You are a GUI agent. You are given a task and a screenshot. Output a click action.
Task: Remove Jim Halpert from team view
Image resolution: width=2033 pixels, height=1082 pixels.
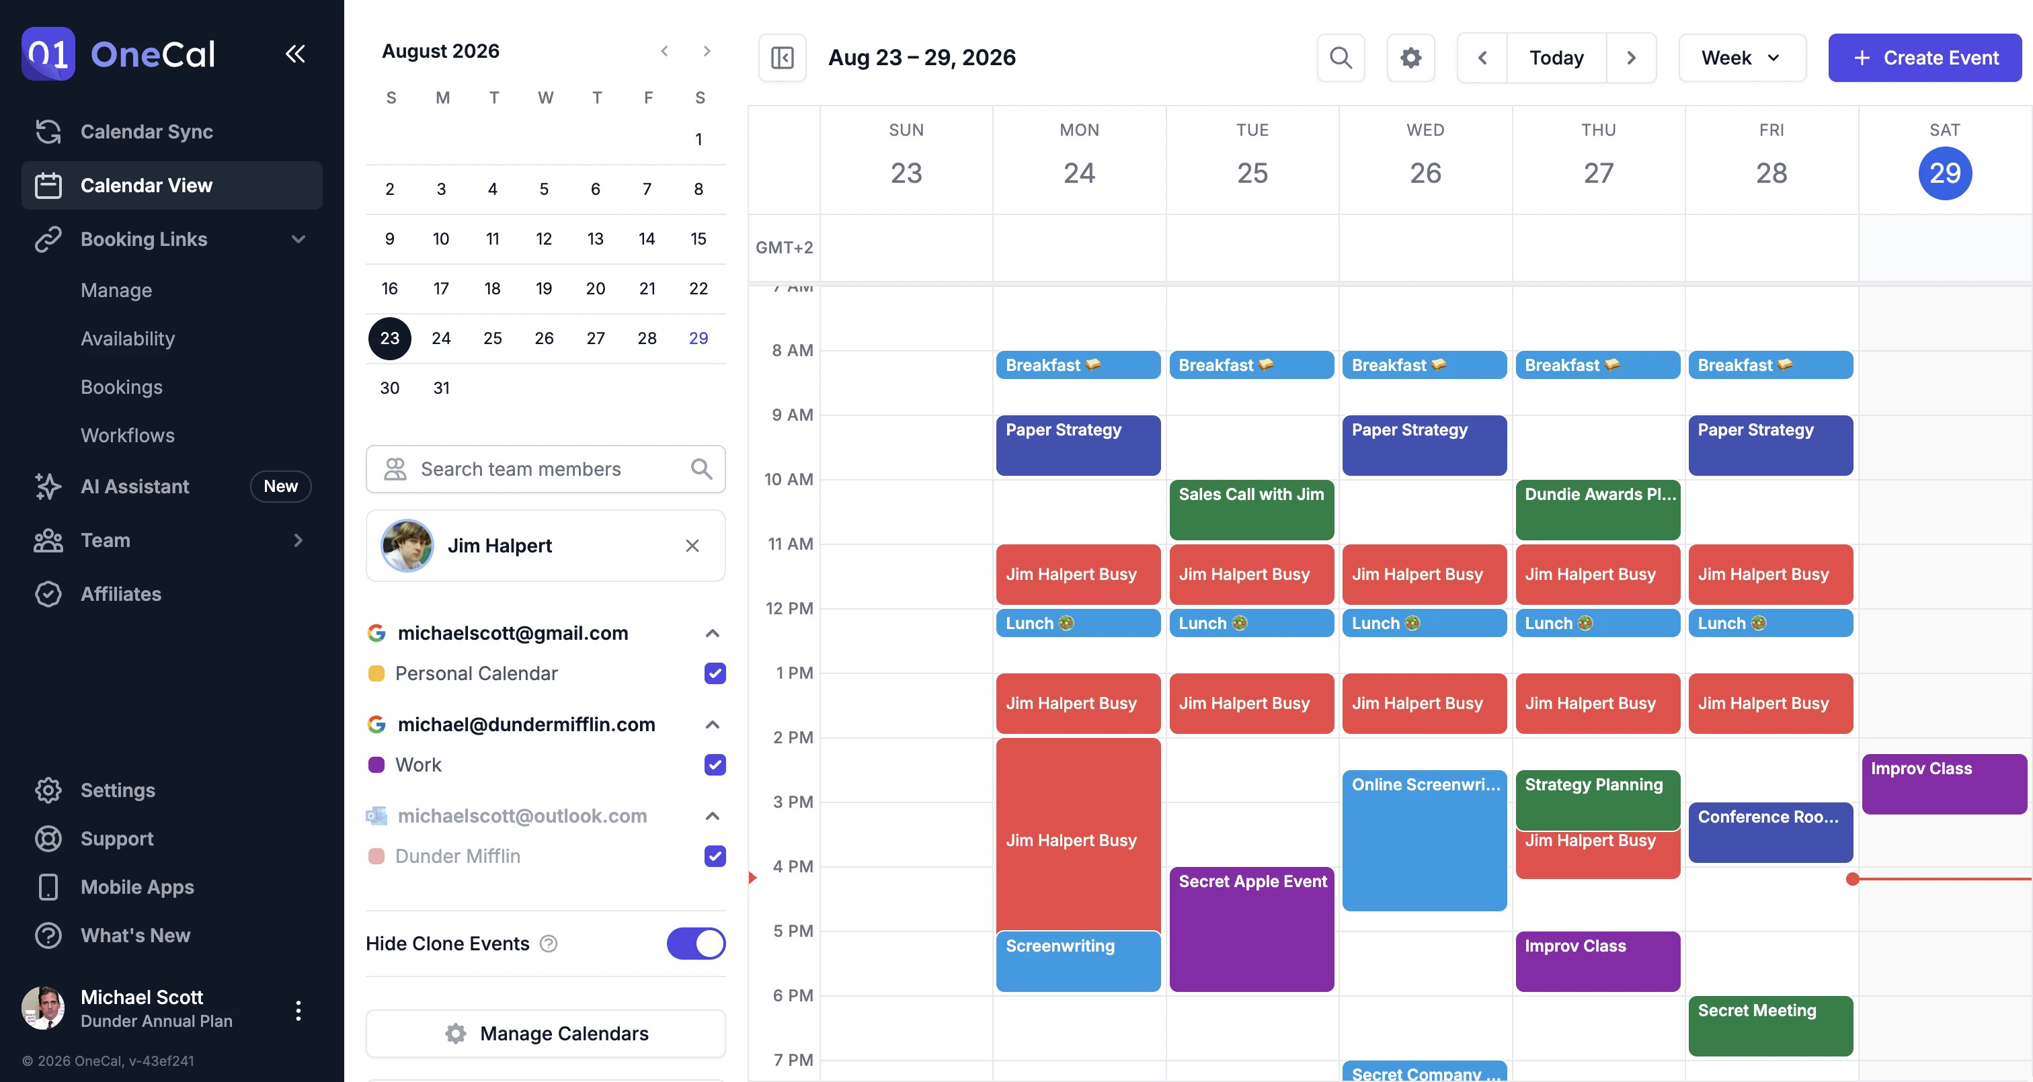[692, 546]
